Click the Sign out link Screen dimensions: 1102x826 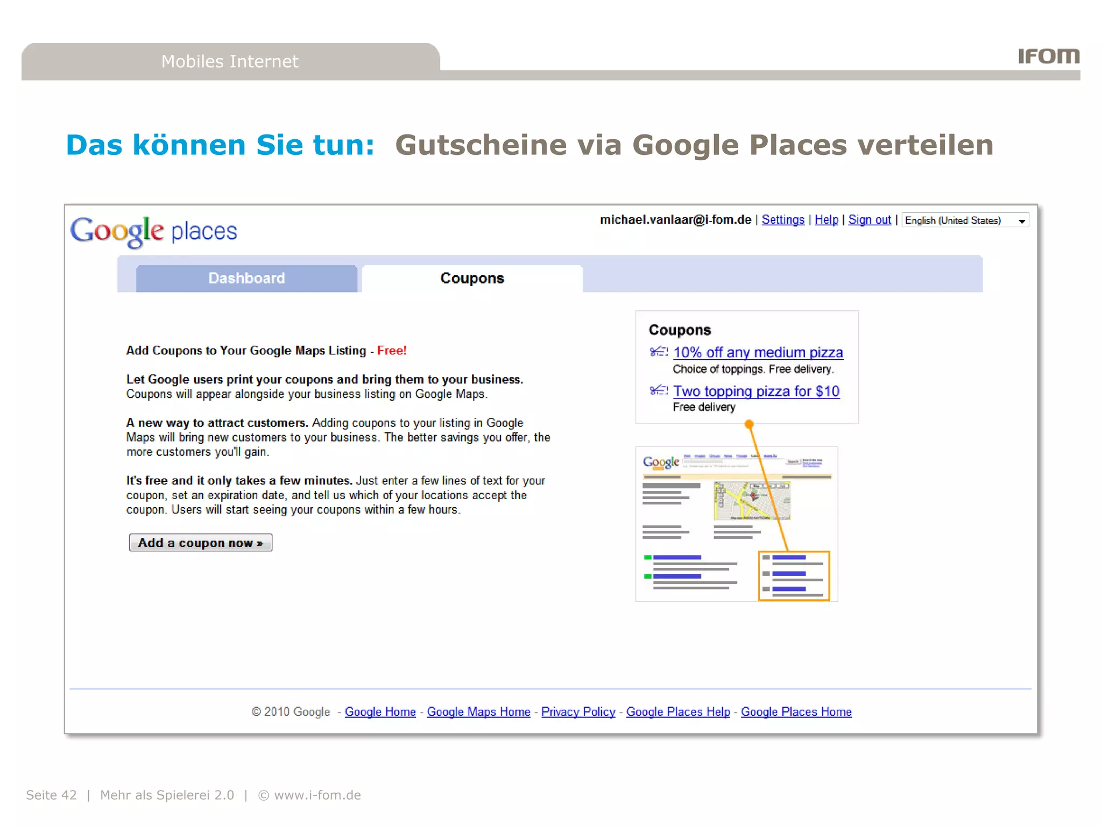click(x=870, y=220)
